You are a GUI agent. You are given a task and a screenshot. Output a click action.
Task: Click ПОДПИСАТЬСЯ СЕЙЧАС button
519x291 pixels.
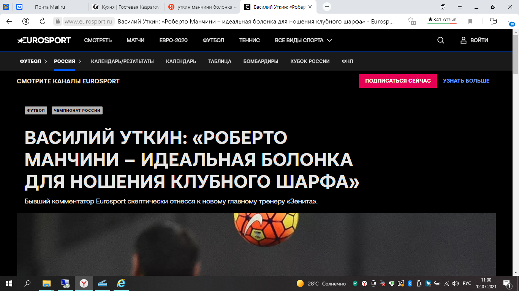click(398, 81)
